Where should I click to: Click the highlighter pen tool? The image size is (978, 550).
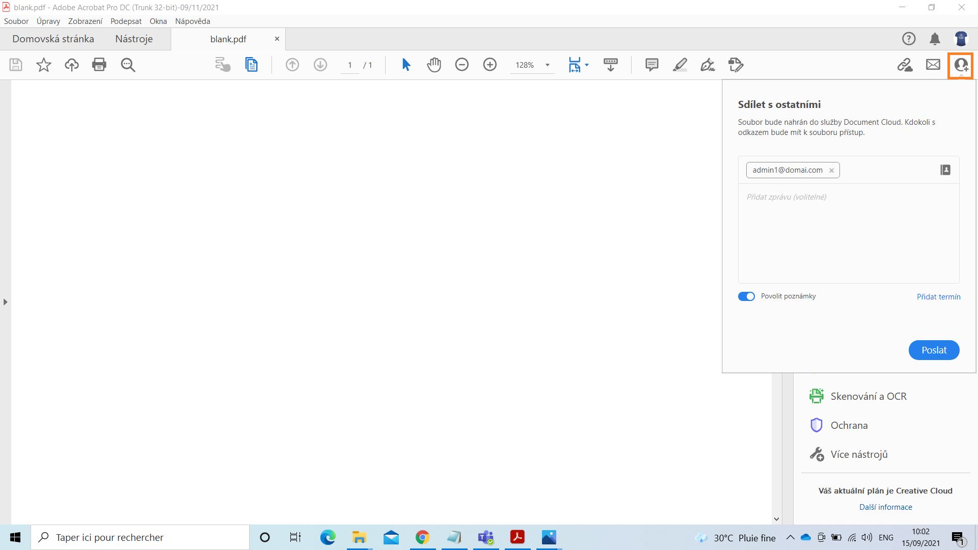click(680, 65)
